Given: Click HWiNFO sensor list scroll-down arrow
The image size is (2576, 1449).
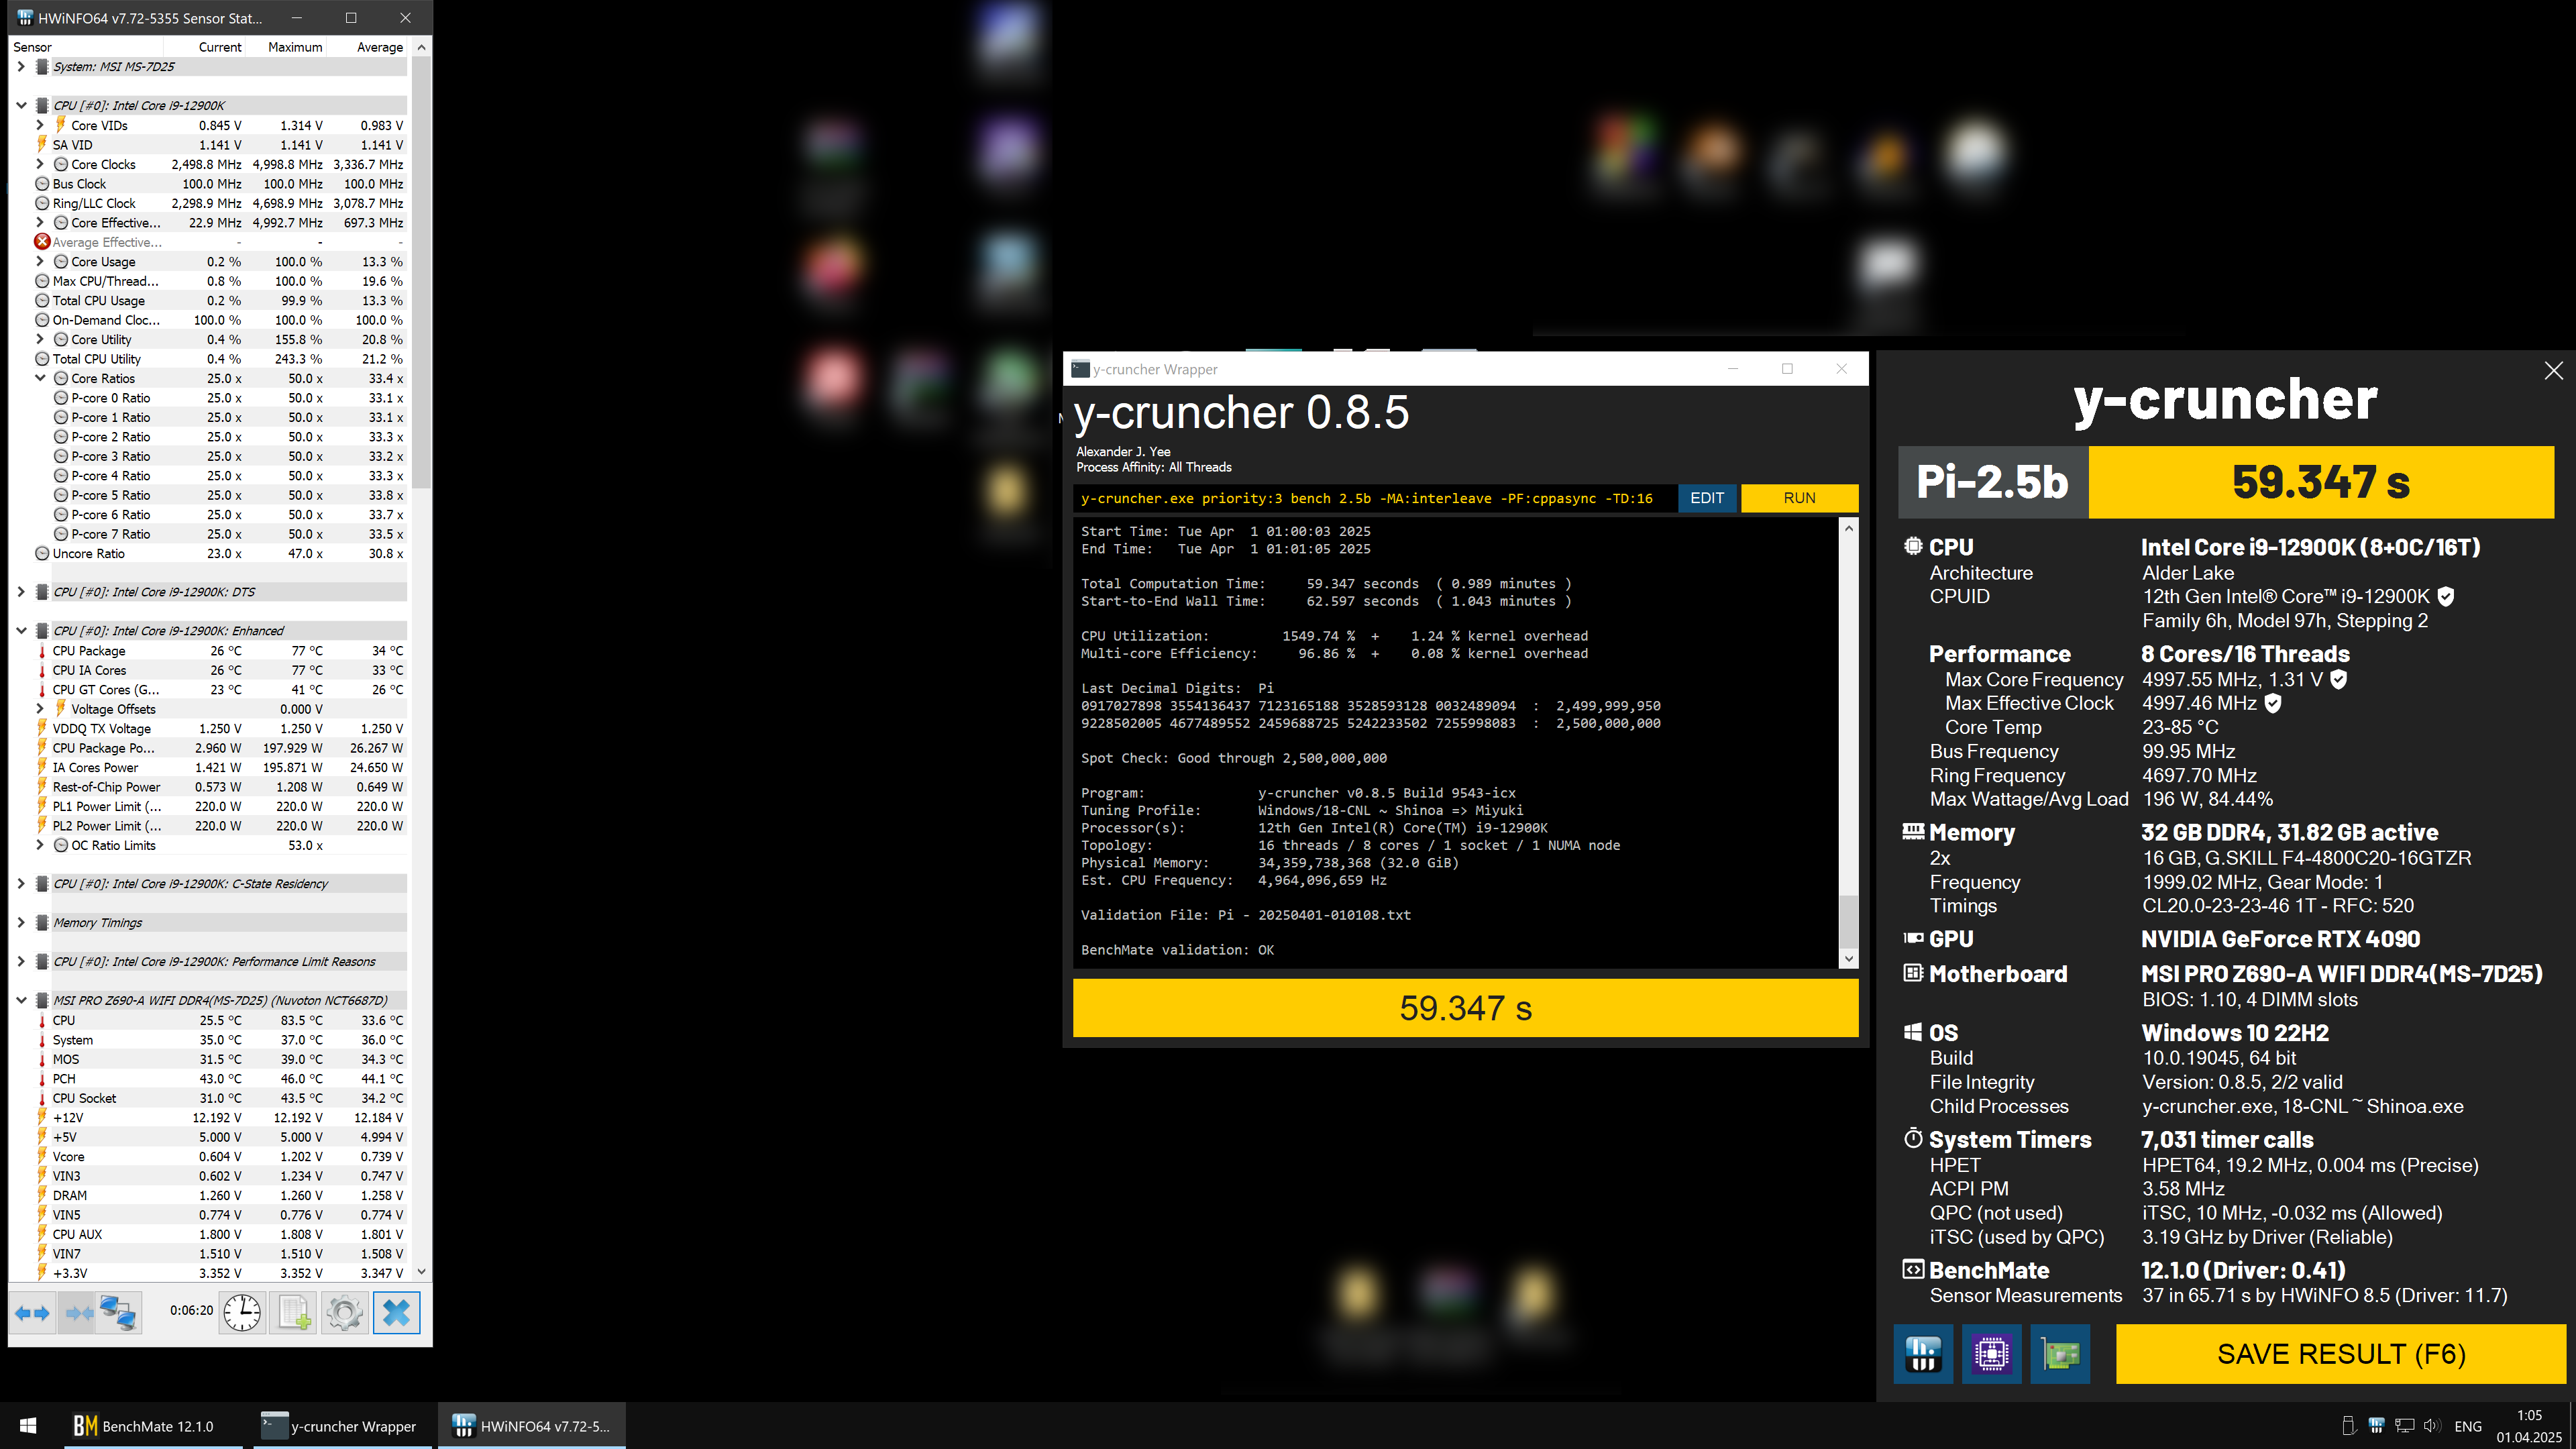Looking at the screenshot, I should [421, 1272].
